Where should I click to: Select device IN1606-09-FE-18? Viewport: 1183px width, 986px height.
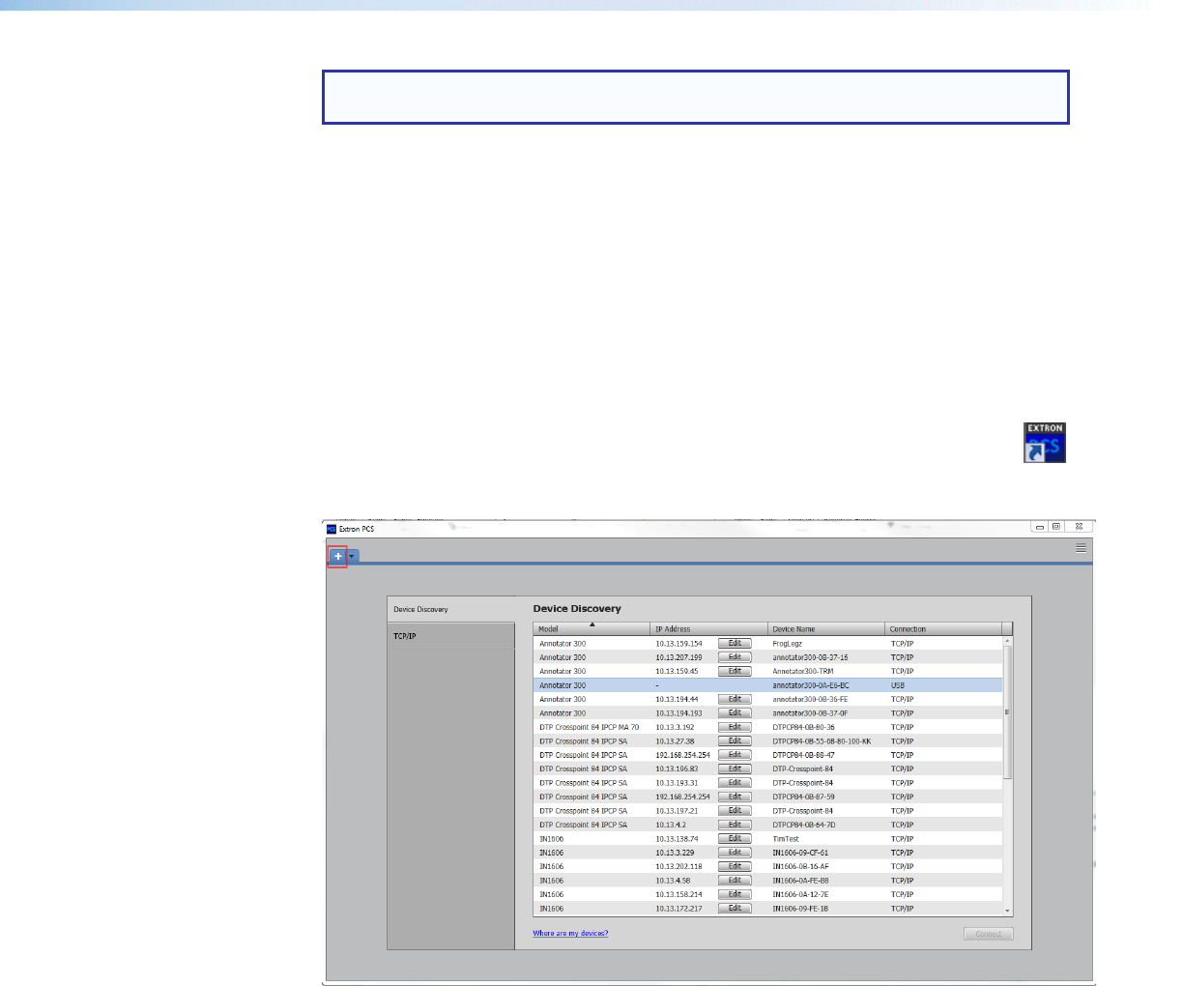pyautogui.click(x=800, y=909)
